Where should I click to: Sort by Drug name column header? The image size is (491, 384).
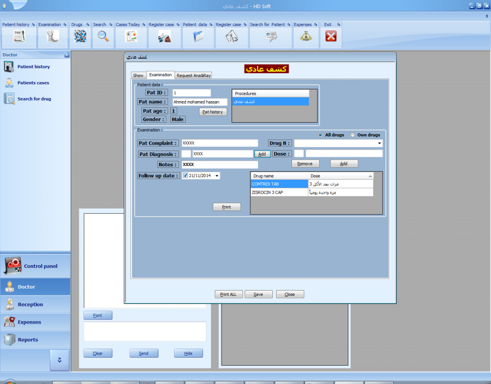click(280, 176)
